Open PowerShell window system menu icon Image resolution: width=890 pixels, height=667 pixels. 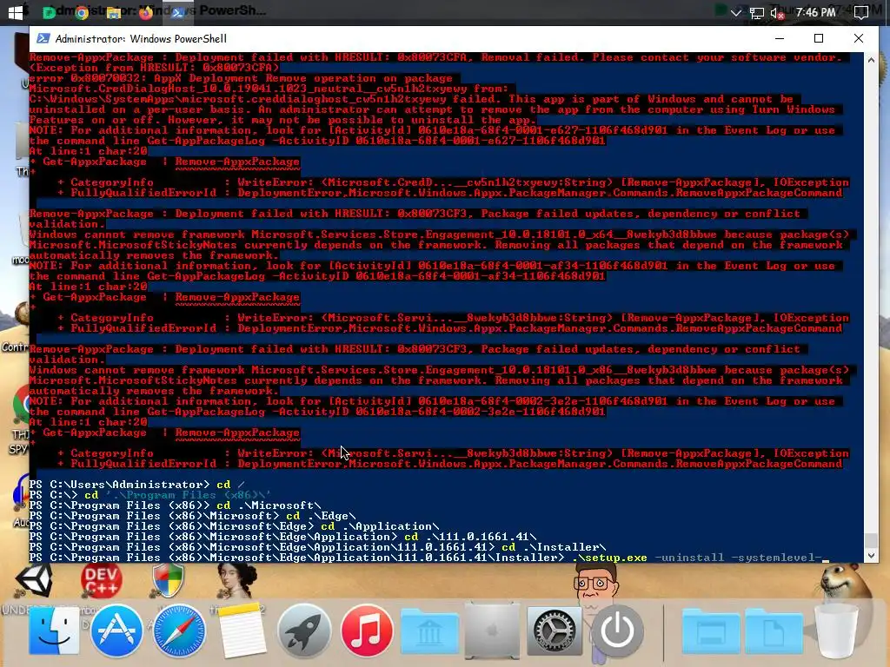point(43,38)
